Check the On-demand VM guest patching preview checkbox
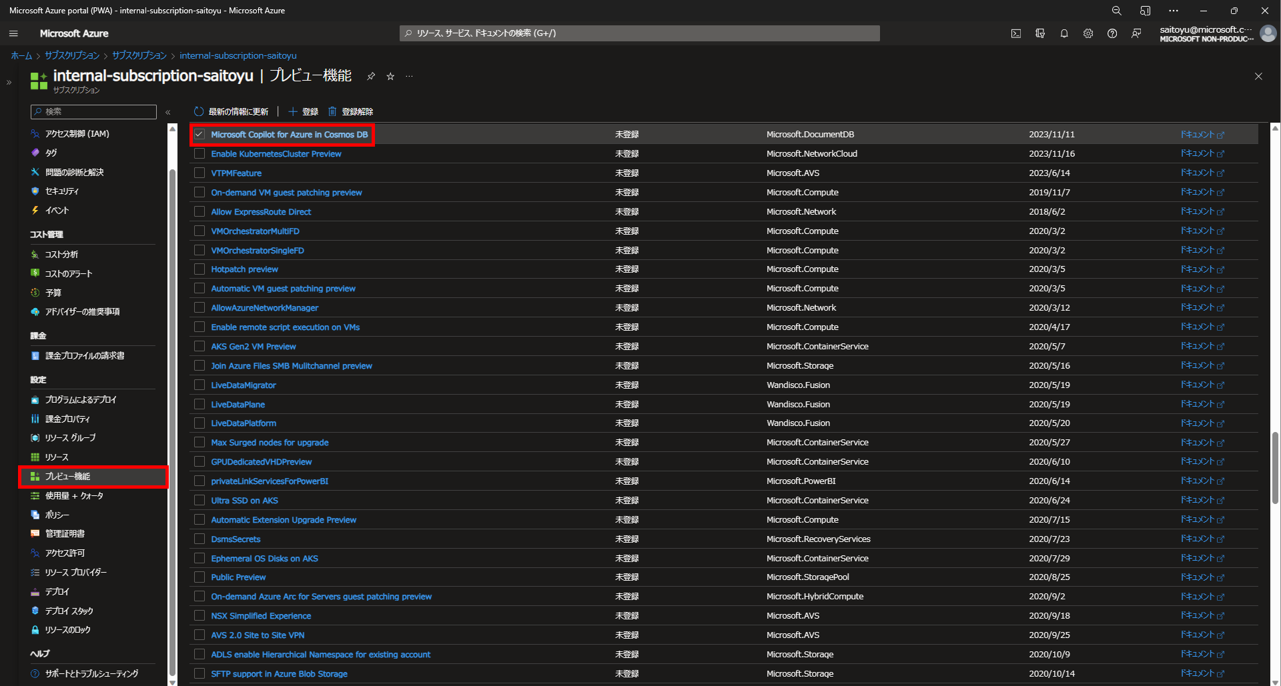The image size is (1281, 686). point(199,193)
